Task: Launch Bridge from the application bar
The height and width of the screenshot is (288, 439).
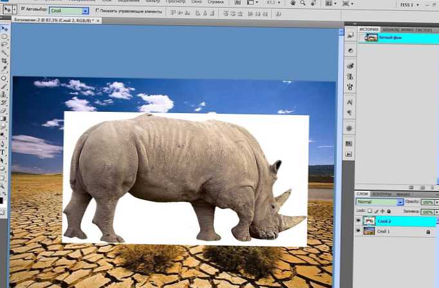Action: pos(238,2)
